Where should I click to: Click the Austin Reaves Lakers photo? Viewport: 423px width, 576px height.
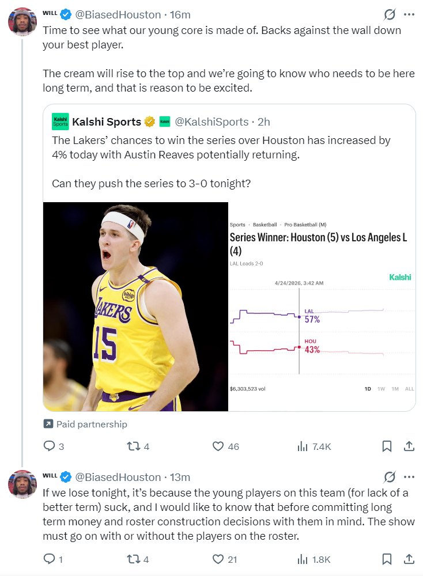pos(135,307)
